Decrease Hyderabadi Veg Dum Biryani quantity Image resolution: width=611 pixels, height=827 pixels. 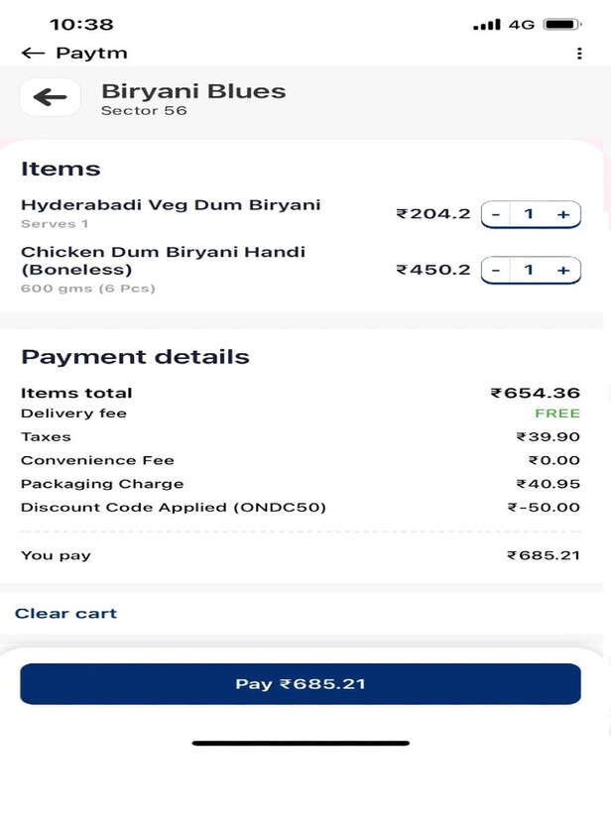click(496, 214)
